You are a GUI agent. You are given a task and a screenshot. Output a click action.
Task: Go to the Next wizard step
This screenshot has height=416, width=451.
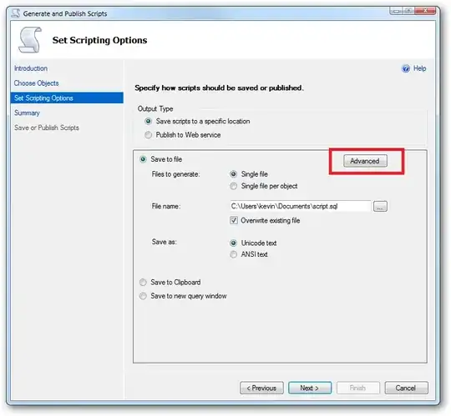[310, 388]
